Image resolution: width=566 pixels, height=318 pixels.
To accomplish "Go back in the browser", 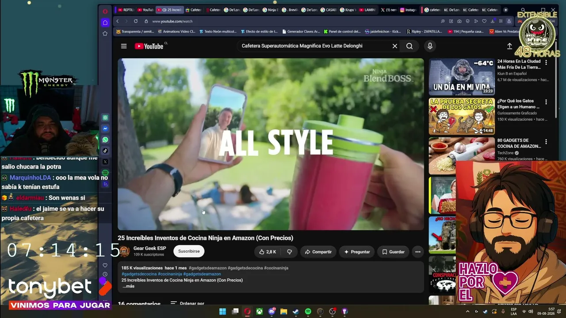I will coord(118,21).
